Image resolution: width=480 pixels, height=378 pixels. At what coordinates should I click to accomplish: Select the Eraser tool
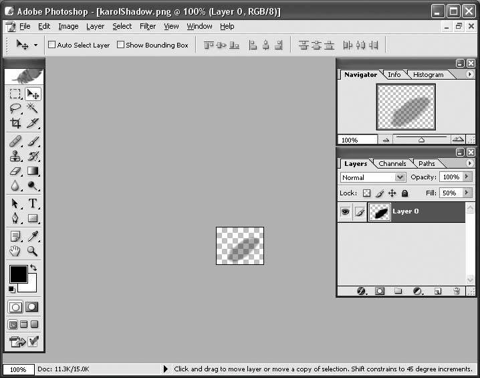(15, 171)
